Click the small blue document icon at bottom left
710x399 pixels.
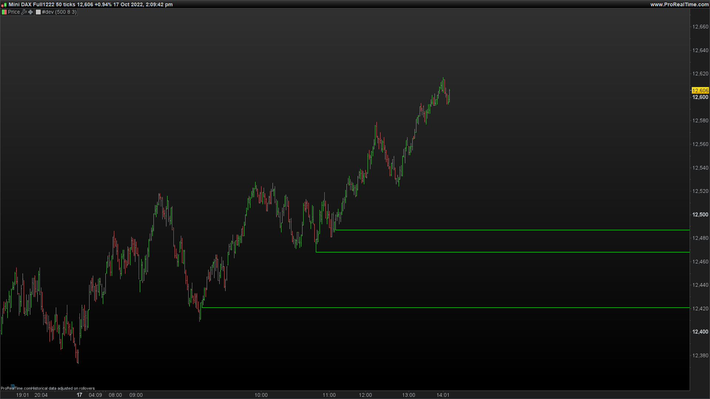tap(13, 385)
